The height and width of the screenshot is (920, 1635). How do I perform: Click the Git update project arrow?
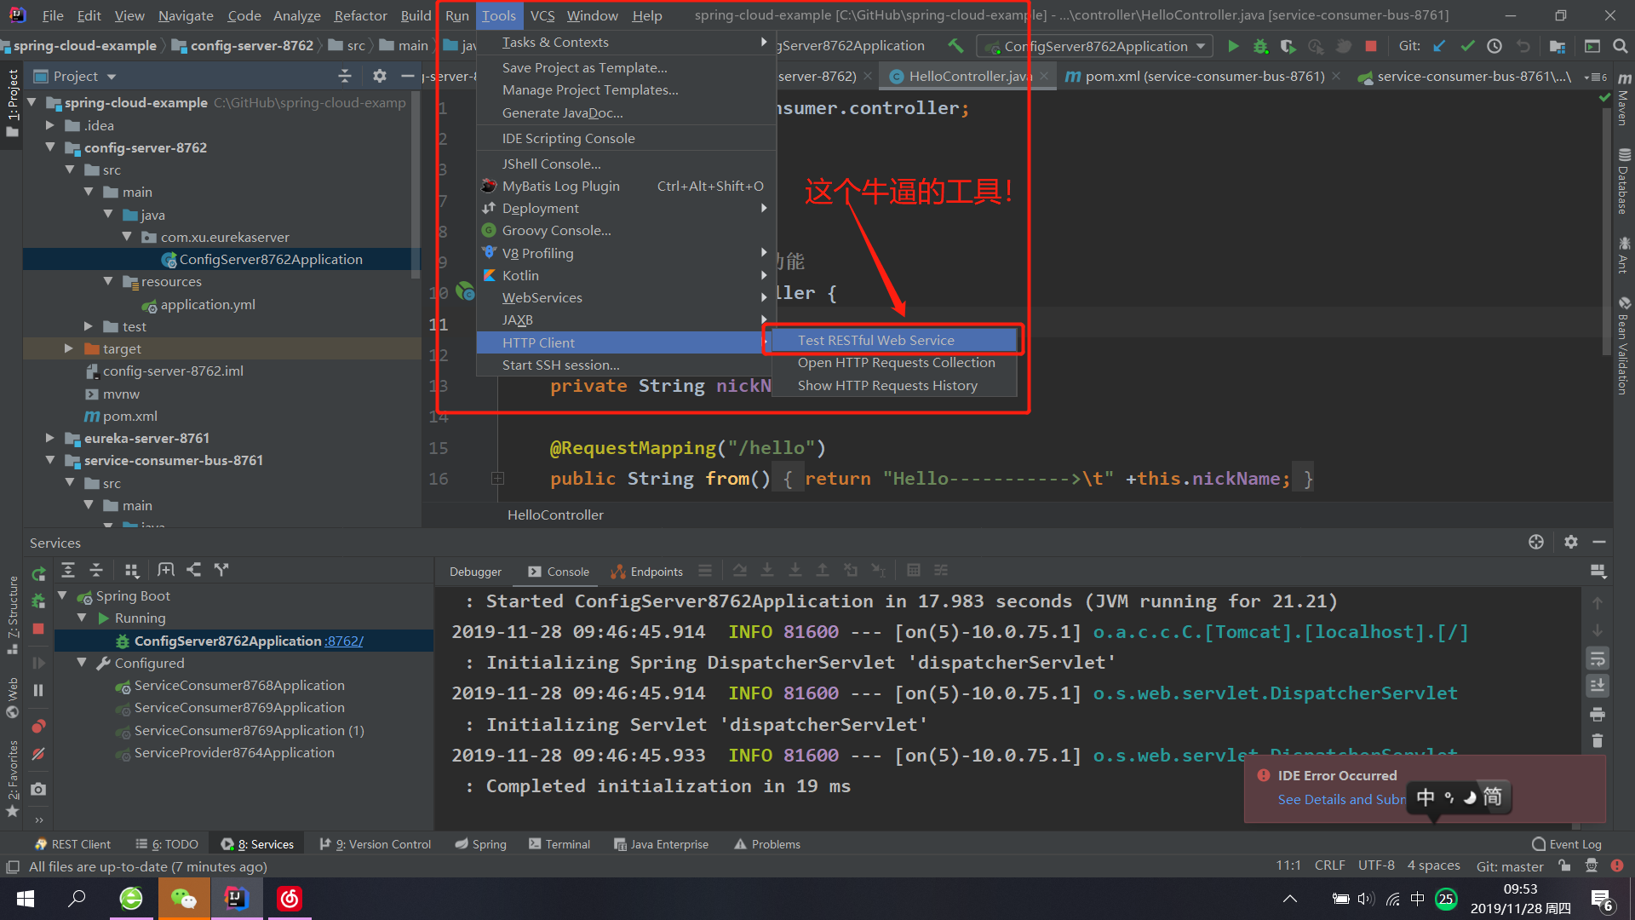click(x=1439, y=46)
